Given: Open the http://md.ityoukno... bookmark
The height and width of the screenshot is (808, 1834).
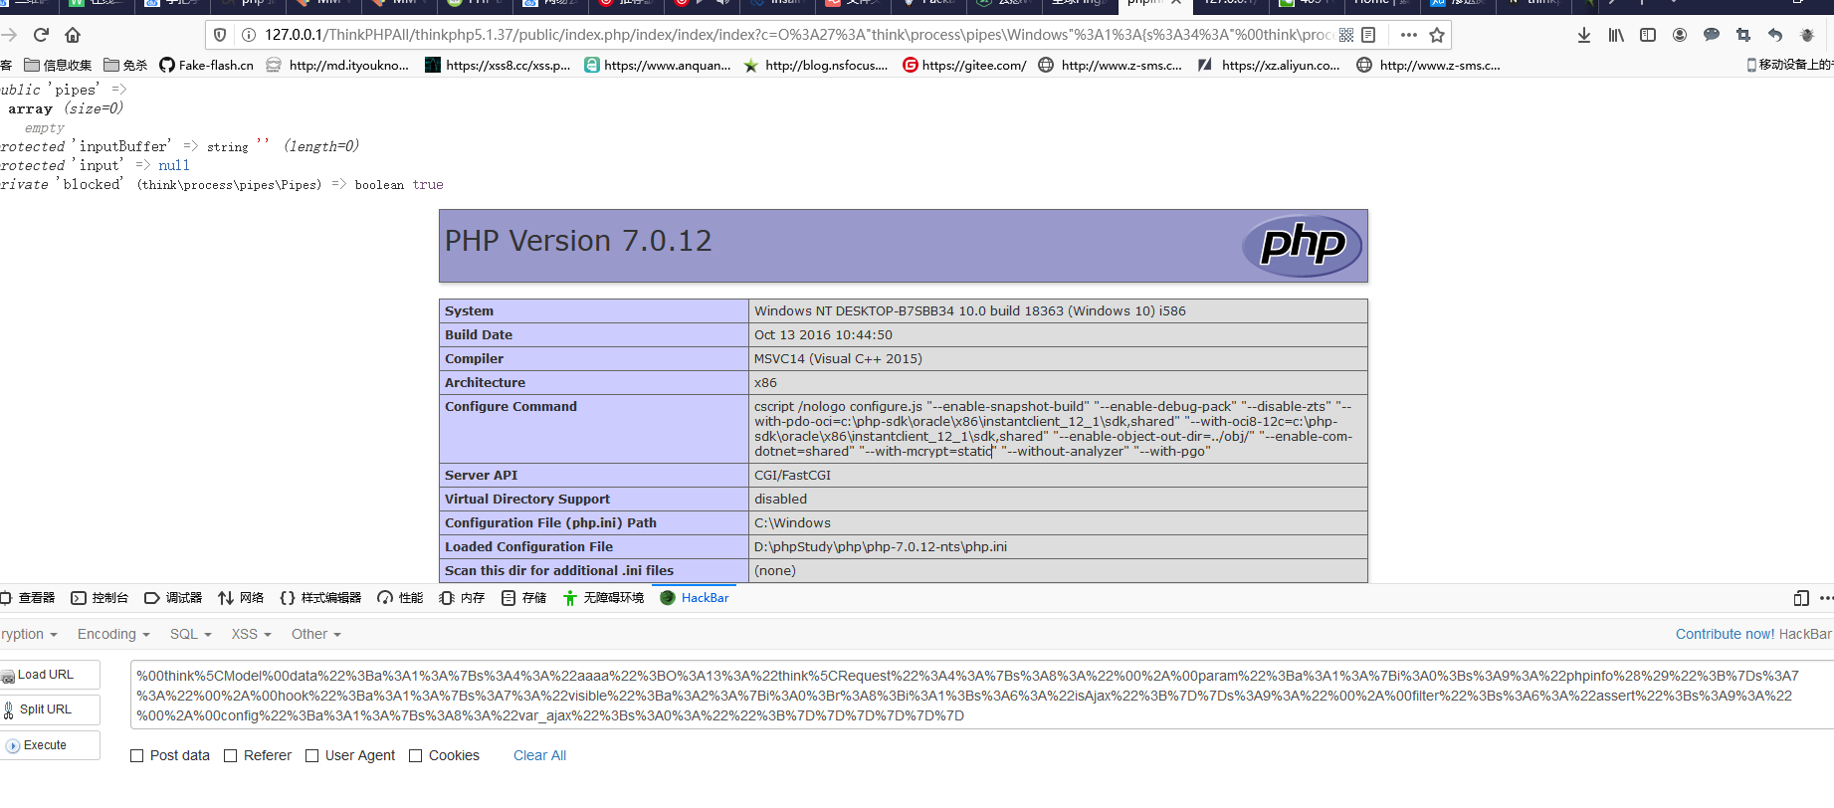Looking at the screenshot, I should coord(337,65).
